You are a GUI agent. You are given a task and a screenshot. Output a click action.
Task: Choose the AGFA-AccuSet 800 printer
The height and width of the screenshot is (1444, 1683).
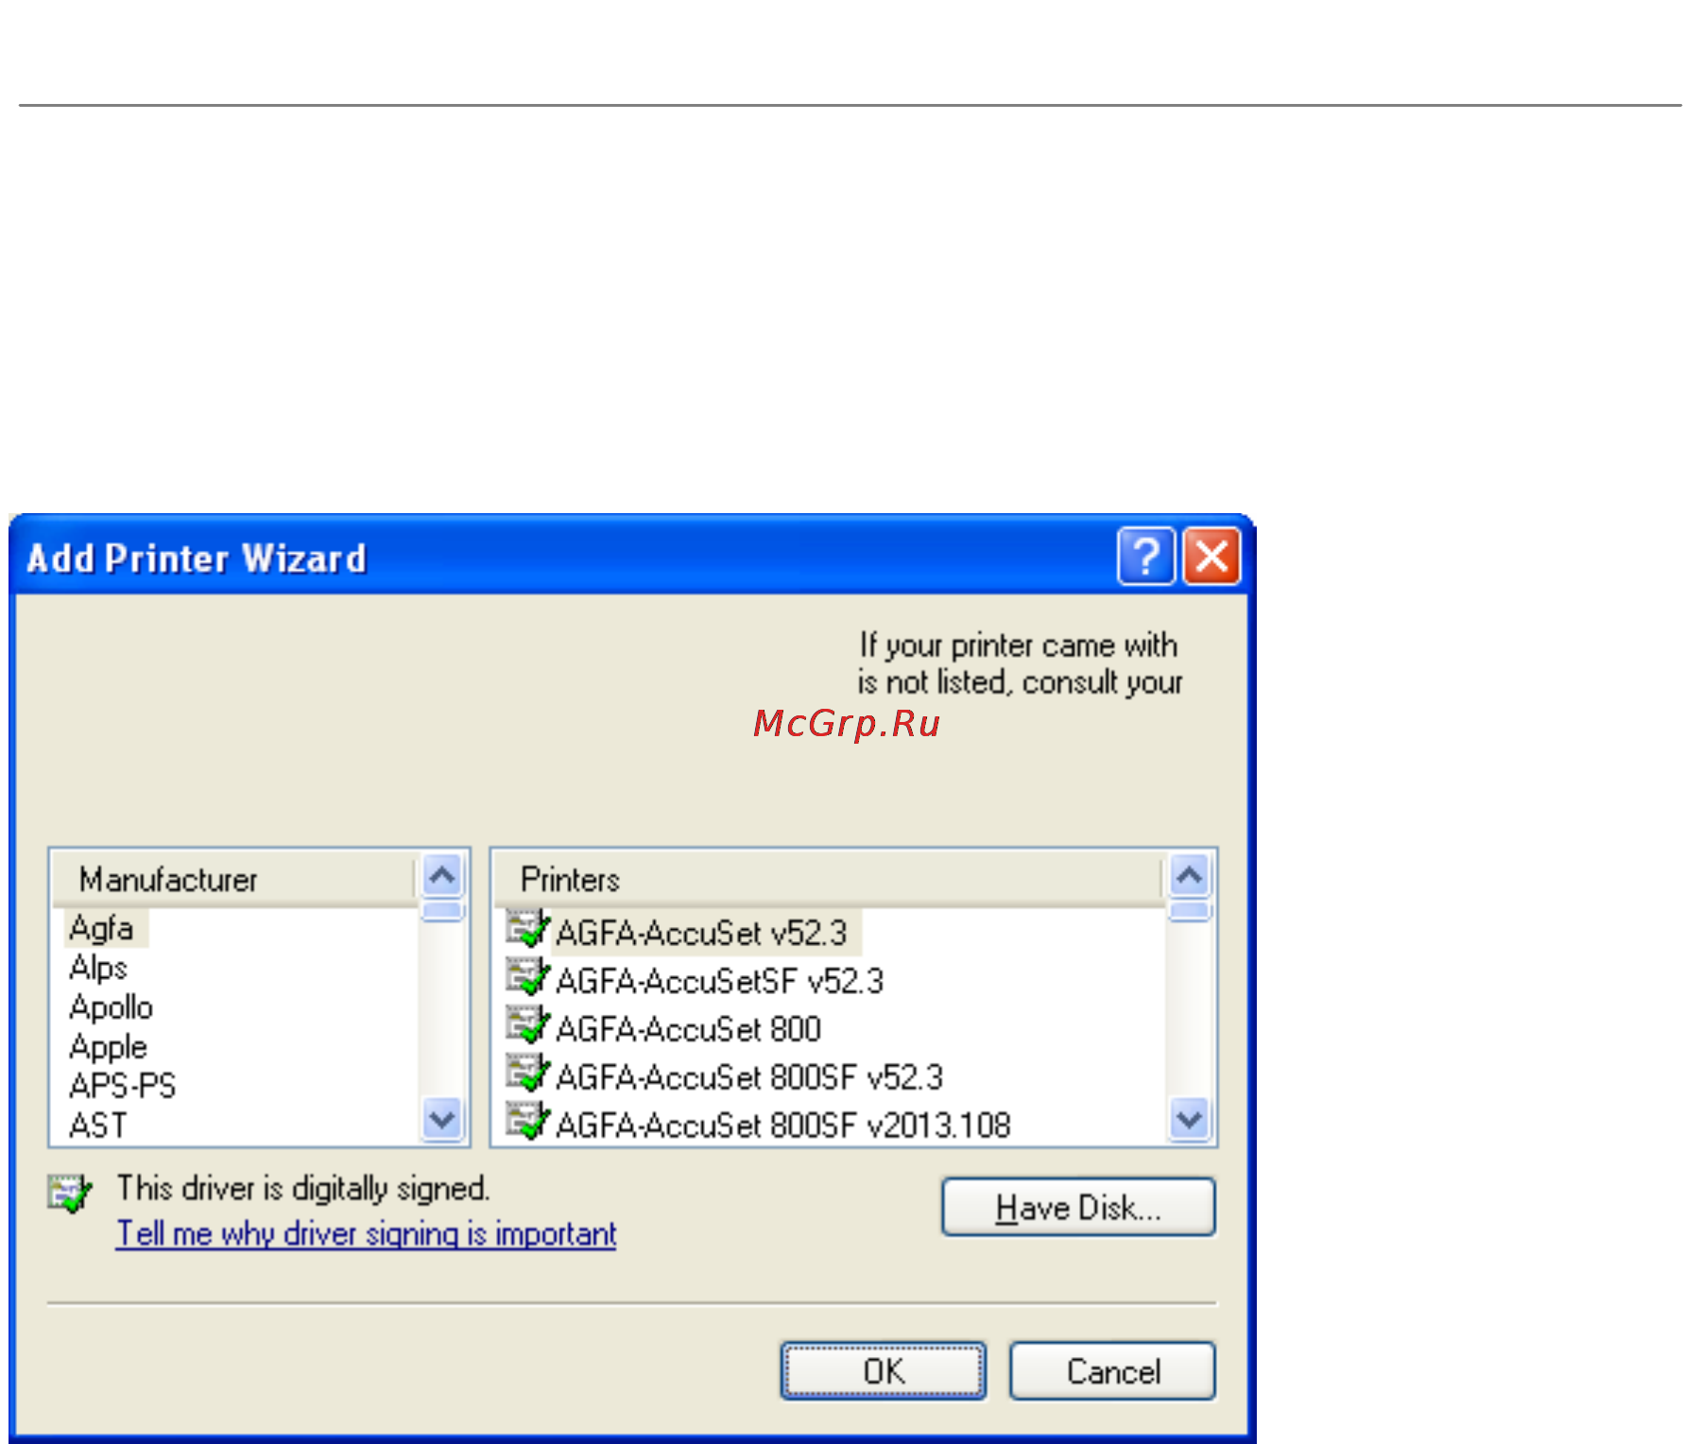click(x=688, y=1029)
